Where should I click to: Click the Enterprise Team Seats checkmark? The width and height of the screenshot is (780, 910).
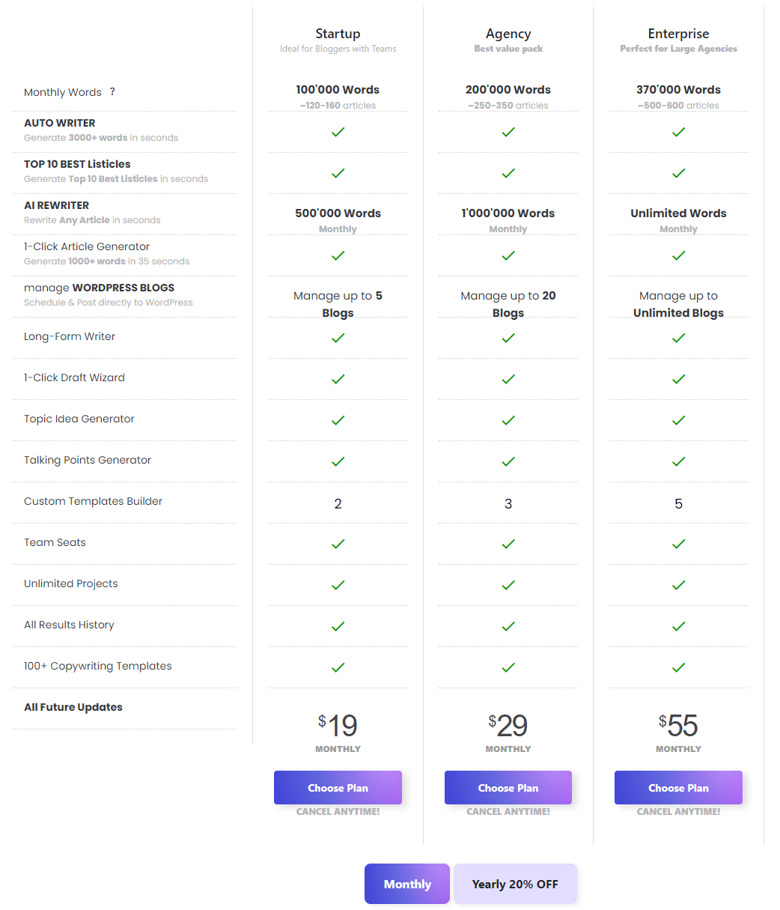(678, 544)
